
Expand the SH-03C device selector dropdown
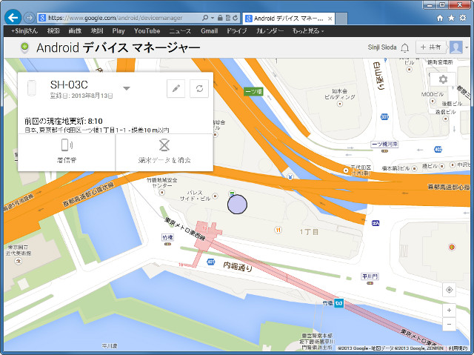click(127, 88)
